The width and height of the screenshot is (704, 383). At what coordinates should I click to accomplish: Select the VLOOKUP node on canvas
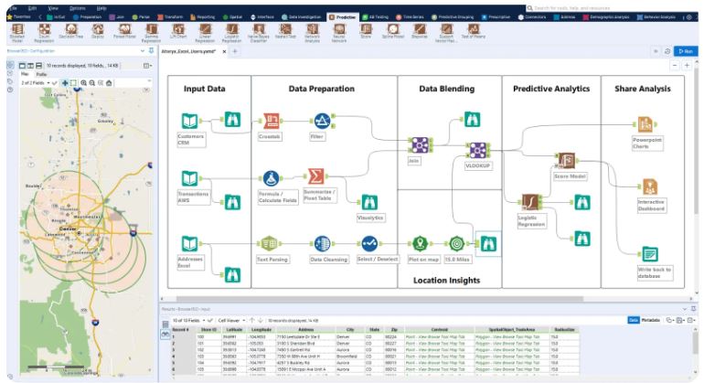coord(478,151)
